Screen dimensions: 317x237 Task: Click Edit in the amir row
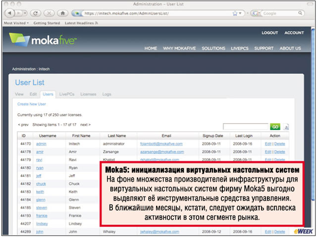(x=268, y=152)
